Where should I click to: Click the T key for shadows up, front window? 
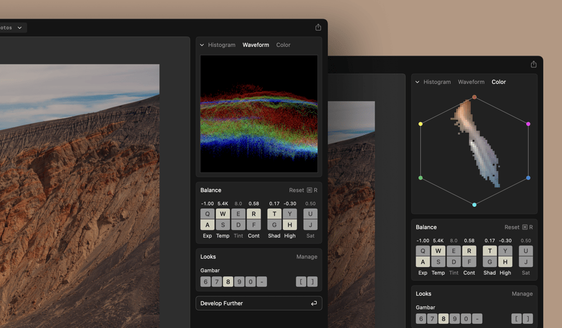point(274,214)
